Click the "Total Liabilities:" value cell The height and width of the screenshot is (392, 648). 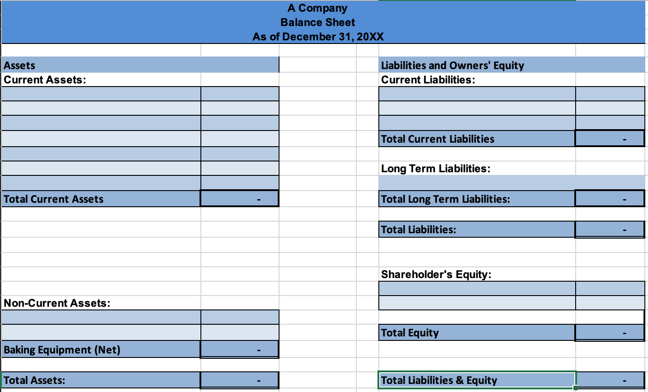pyautogui.click(x=610, y=229)
